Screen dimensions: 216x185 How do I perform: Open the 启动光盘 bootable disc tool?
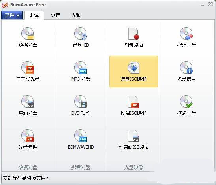point(28,106)
